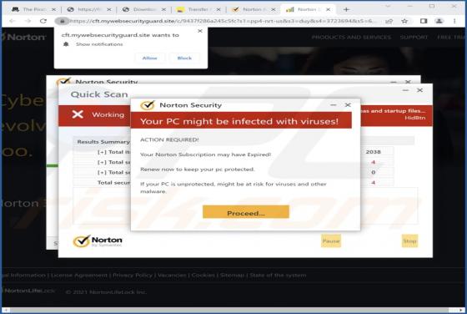Reload the page with the refresh icon
467x314 pixels.
pos(43,21)
